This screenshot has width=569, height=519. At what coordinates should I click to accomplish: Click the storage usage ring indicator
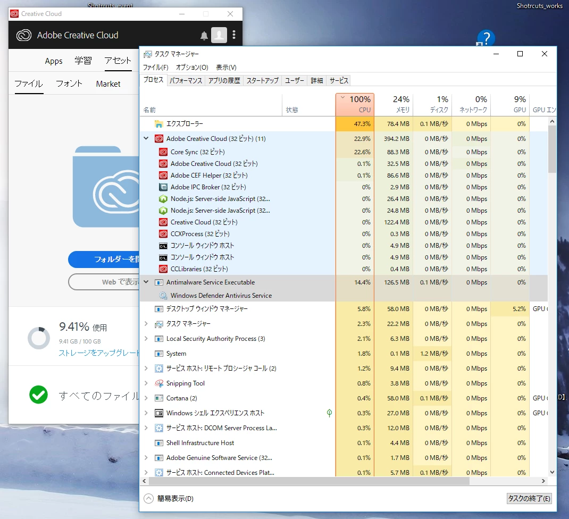pyautogui.click(x=39, y=338)
